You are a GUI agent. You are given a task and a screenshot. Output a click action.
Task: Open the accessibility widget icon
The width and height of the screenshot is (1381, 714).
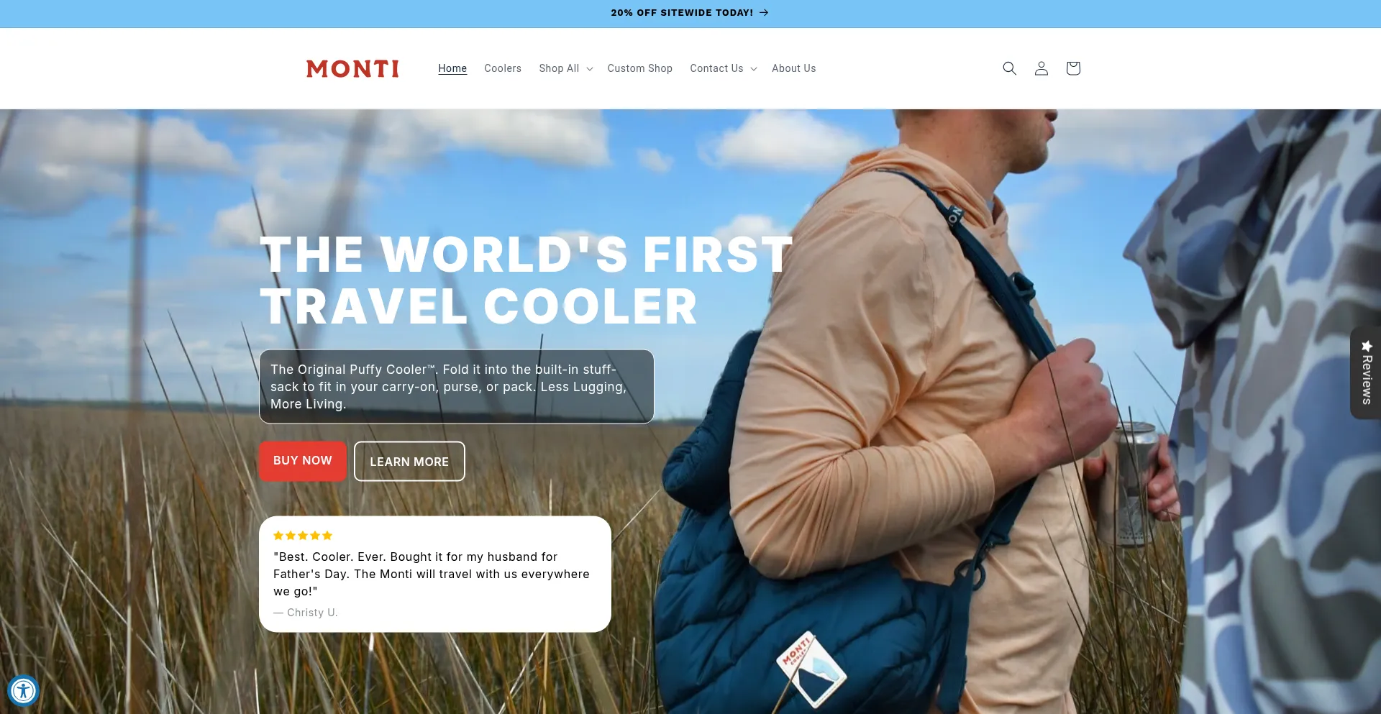coord(23,691)
